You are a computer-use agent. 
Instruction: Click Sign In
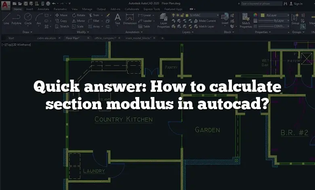(298, 4)
